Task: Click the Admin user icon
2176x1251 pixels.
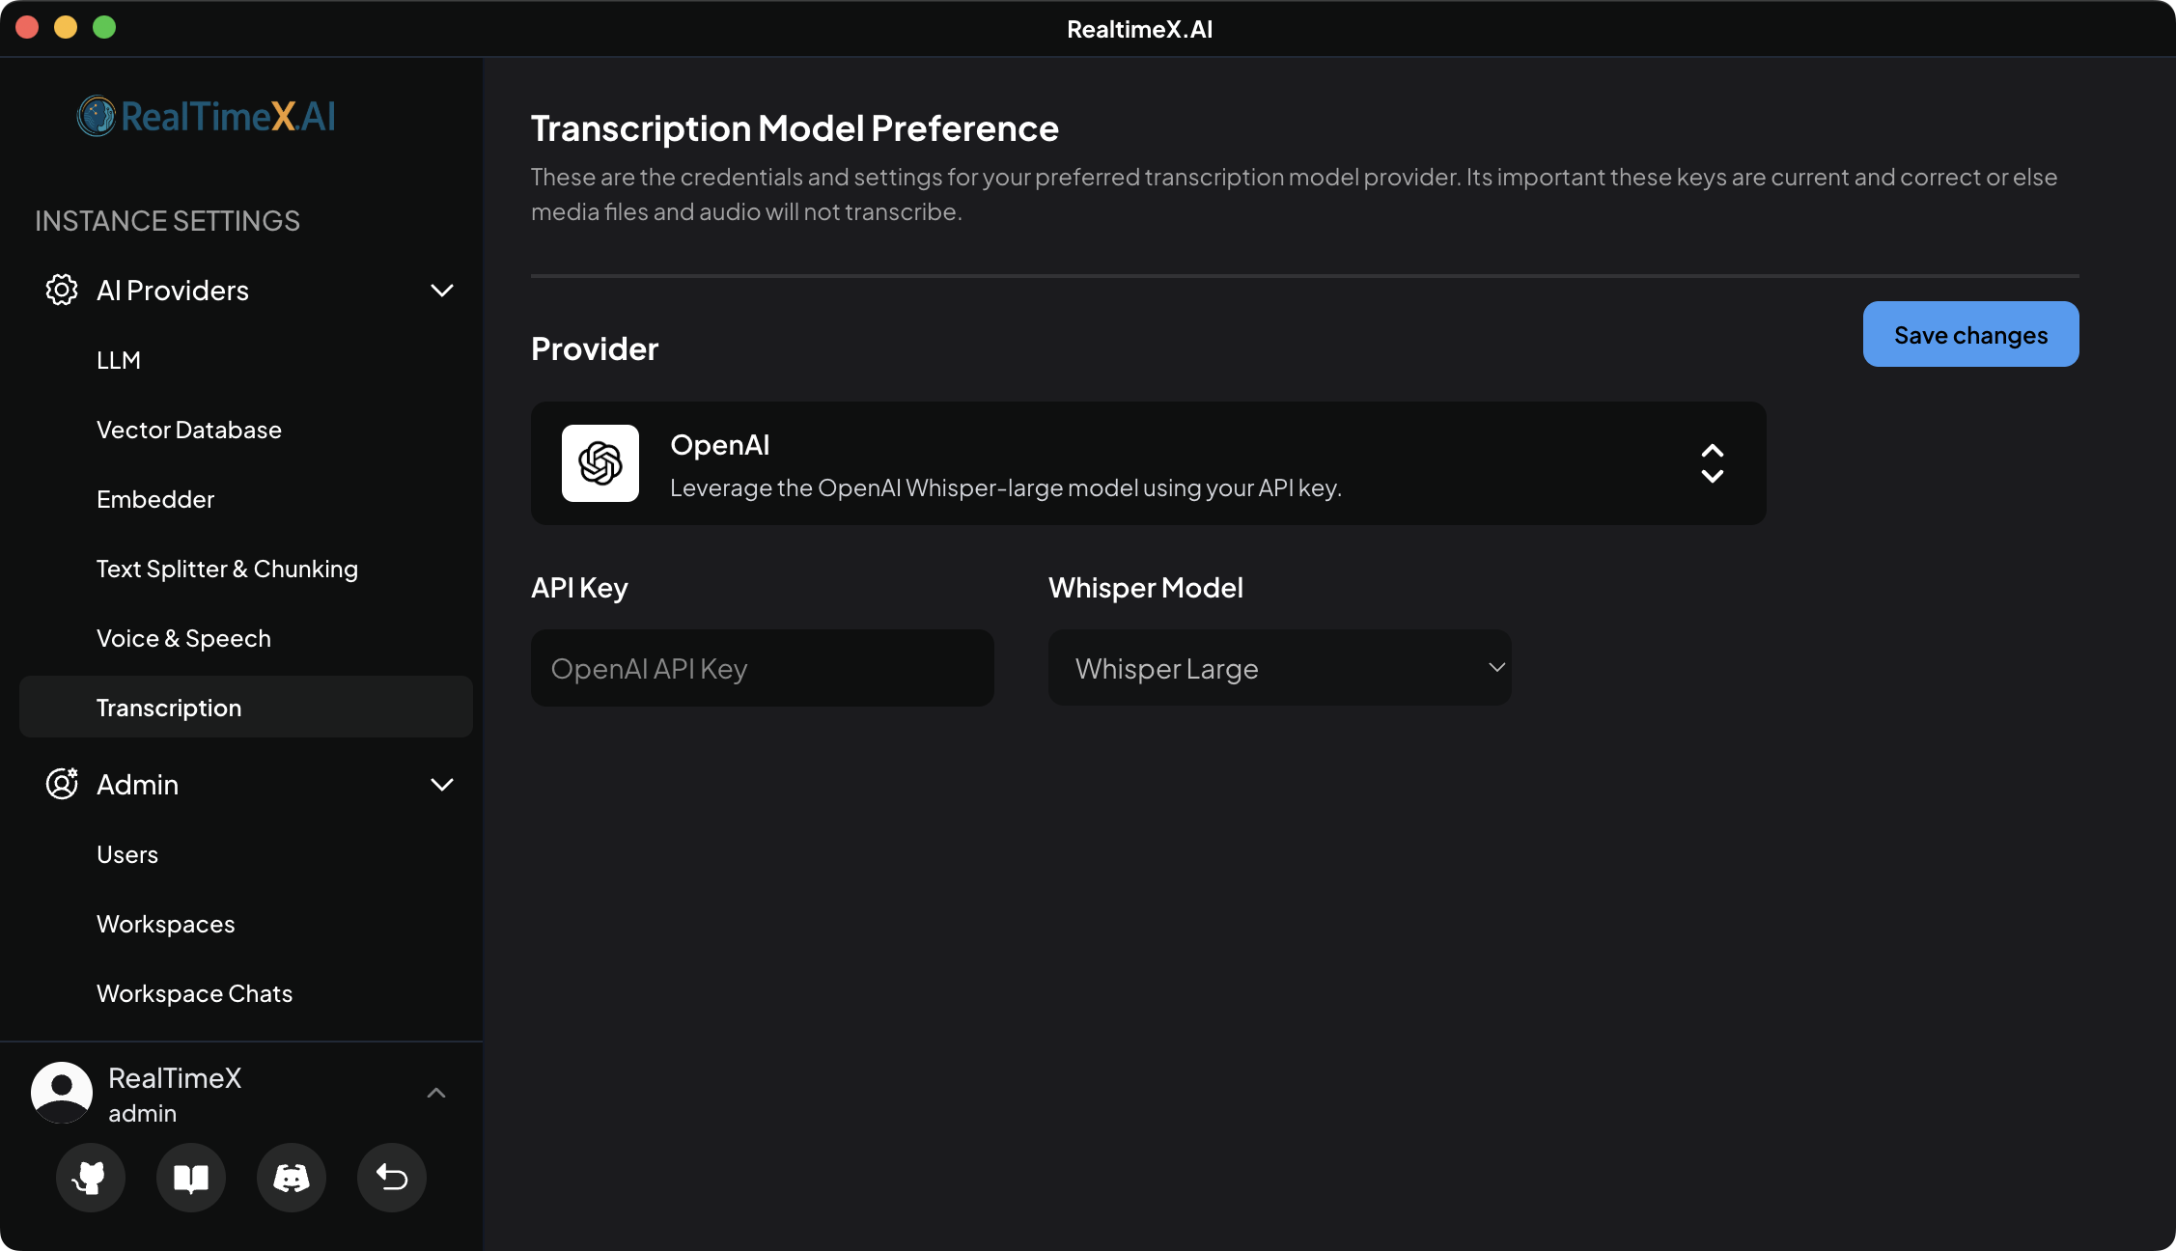Action: [61, 784]
